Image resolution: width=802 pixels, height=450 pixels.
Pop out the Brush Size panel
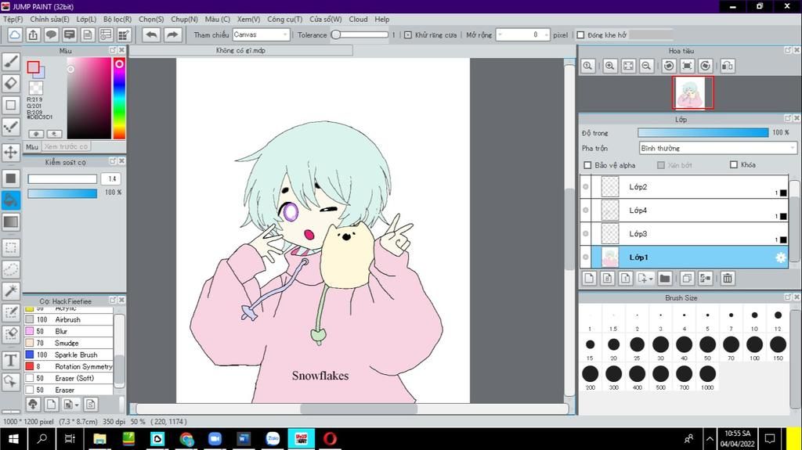click(788, 297)
